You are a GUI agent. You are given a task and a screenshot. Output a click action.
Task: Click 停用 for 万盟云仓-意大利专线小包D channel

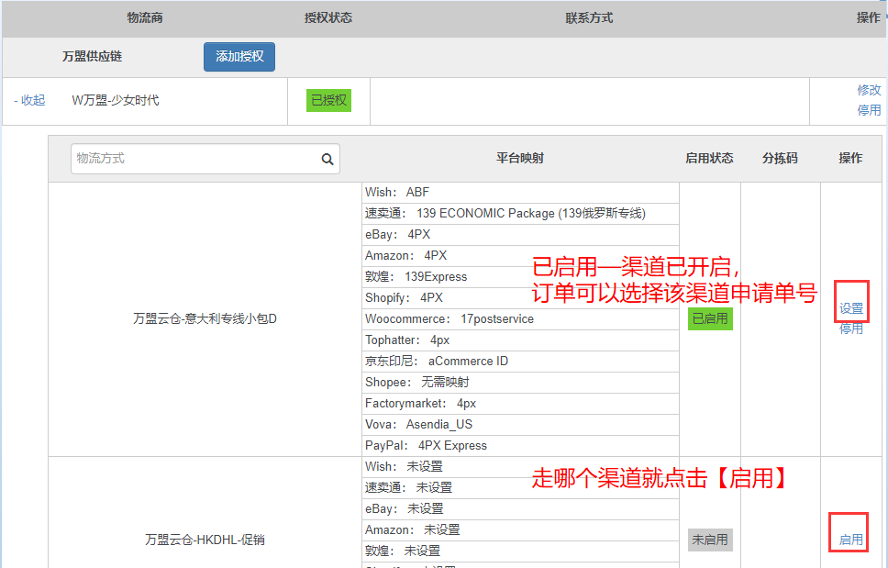(x=851, y=329)
